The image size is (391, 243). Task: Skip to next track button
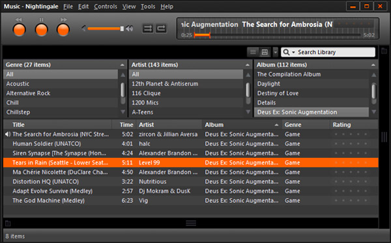[x=63, y=30]
